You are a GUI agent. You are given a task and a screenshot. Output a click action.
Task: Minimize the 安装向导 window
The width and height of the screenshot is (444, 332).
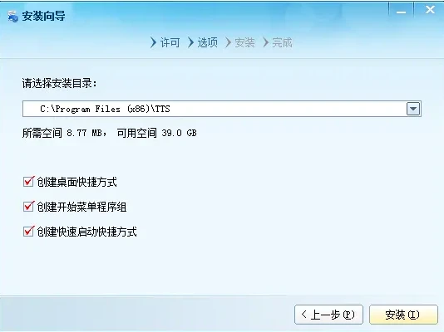click(401, 10)
